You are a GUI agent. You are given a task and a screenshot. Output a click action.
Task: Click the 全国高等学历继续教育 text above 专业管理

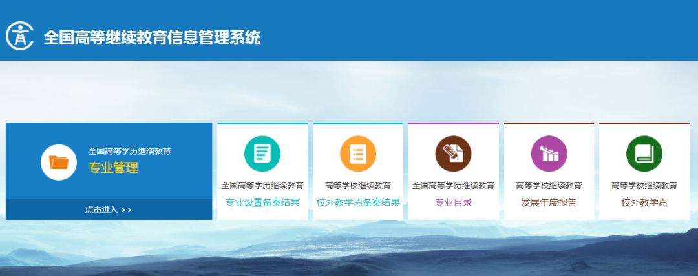[129, 151]
